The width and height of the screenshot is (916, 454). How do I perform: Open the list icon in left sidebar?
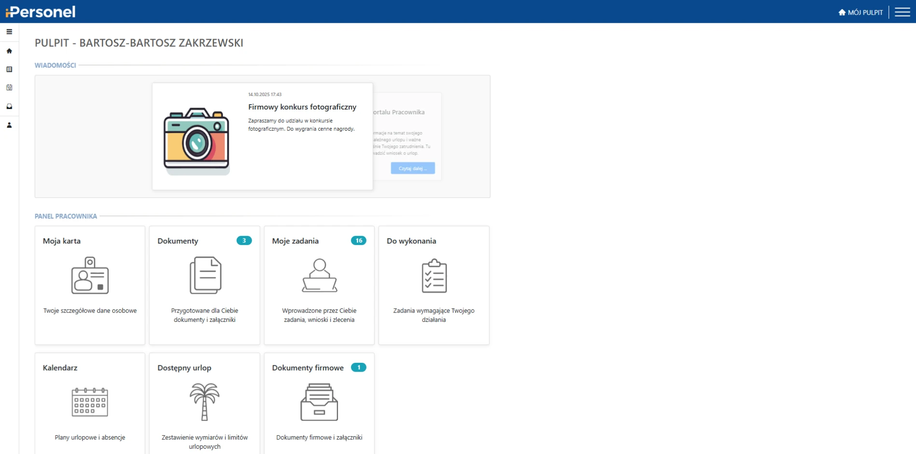pyautogui.click(x=9, y=69)
